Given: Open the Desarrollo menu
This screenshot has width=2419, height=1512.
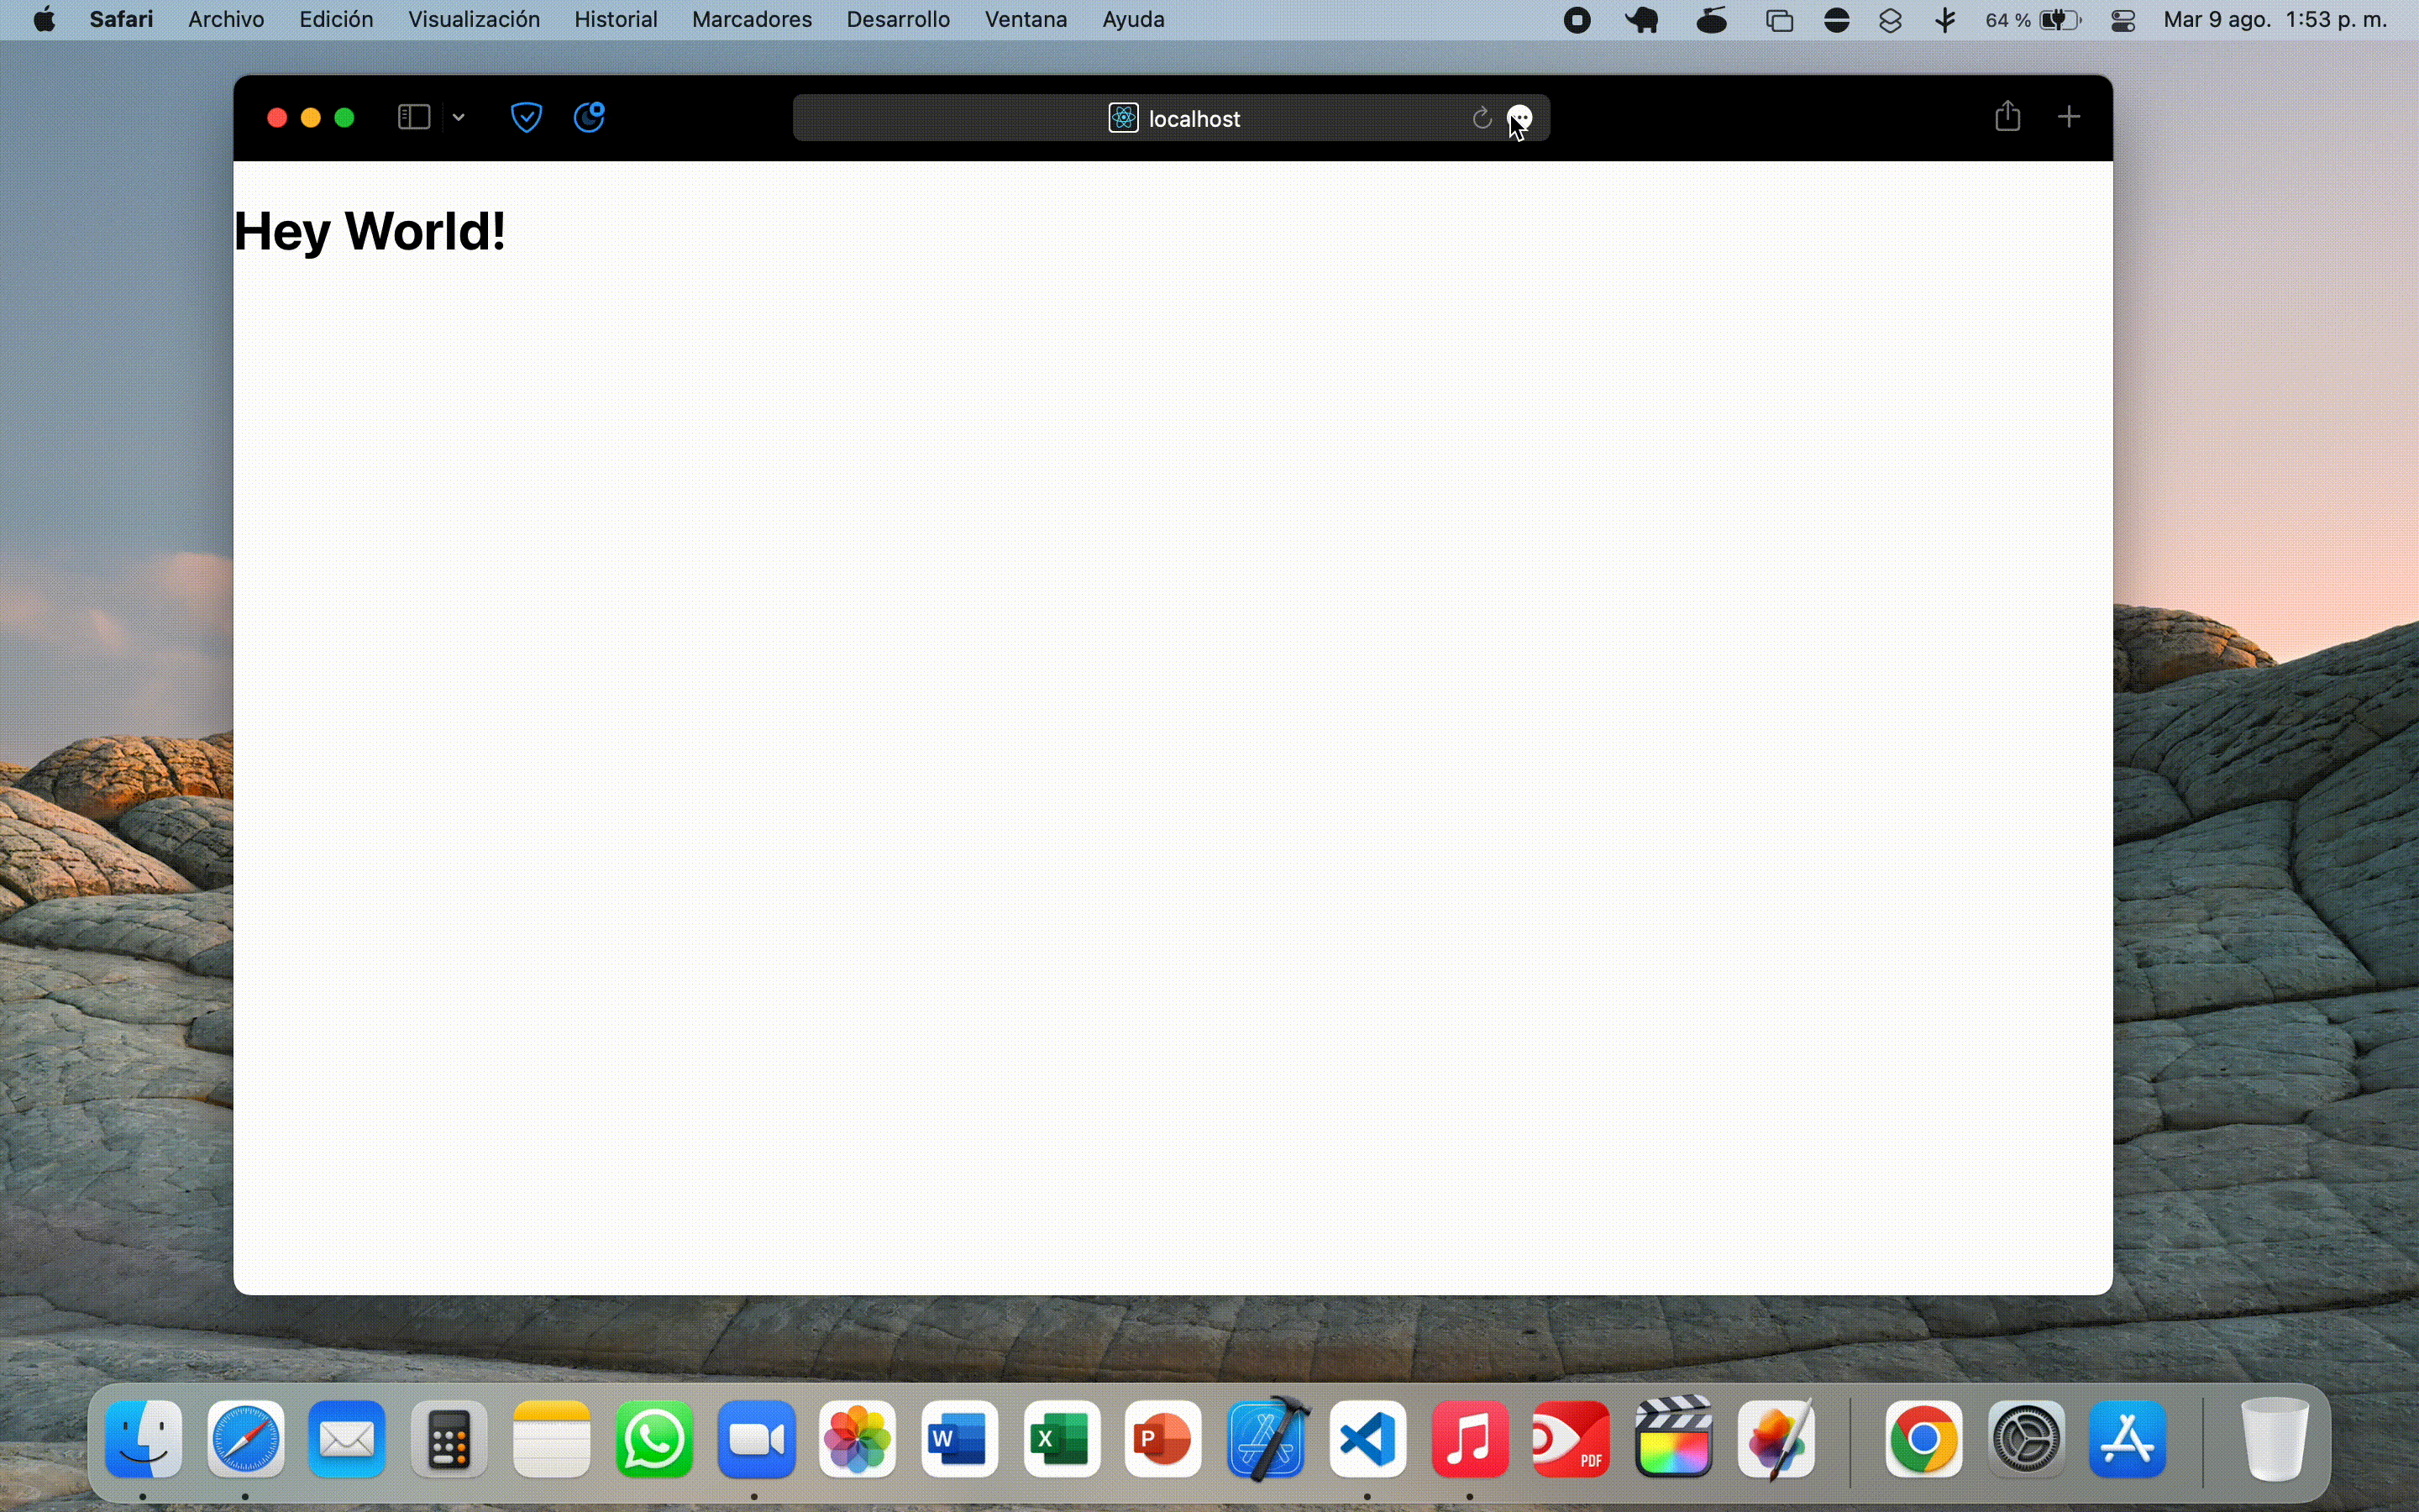Looking at the screenshot, I should 898,20.
